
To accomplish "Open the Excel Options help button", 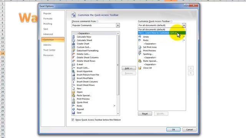I will click(x=186, y=5).
